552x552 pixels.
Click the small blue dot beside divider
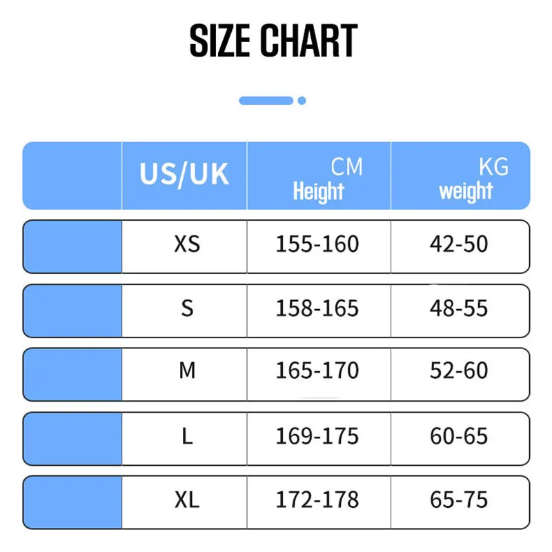point(302,101)
